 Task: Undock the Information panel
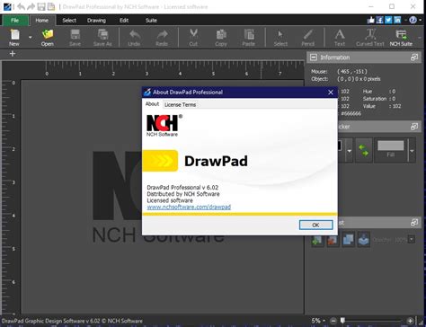(x=414, y=57)
